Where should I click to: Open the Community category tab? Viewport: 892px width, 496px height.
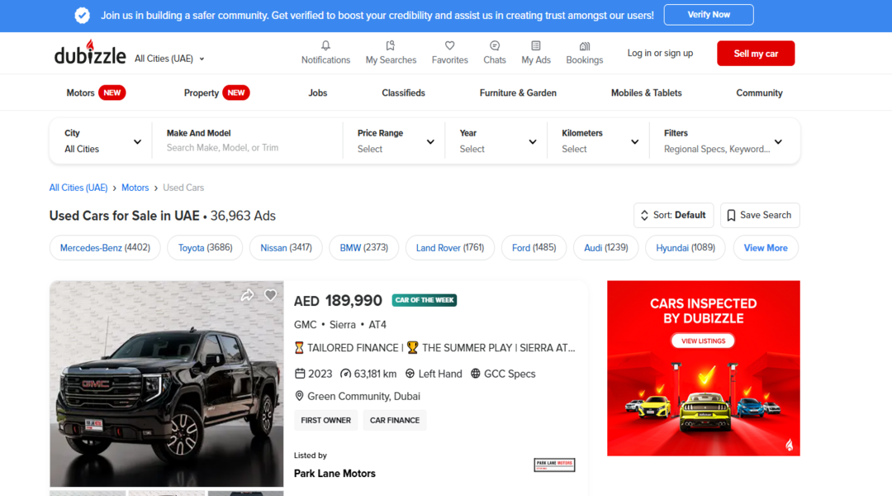point(759,93)
